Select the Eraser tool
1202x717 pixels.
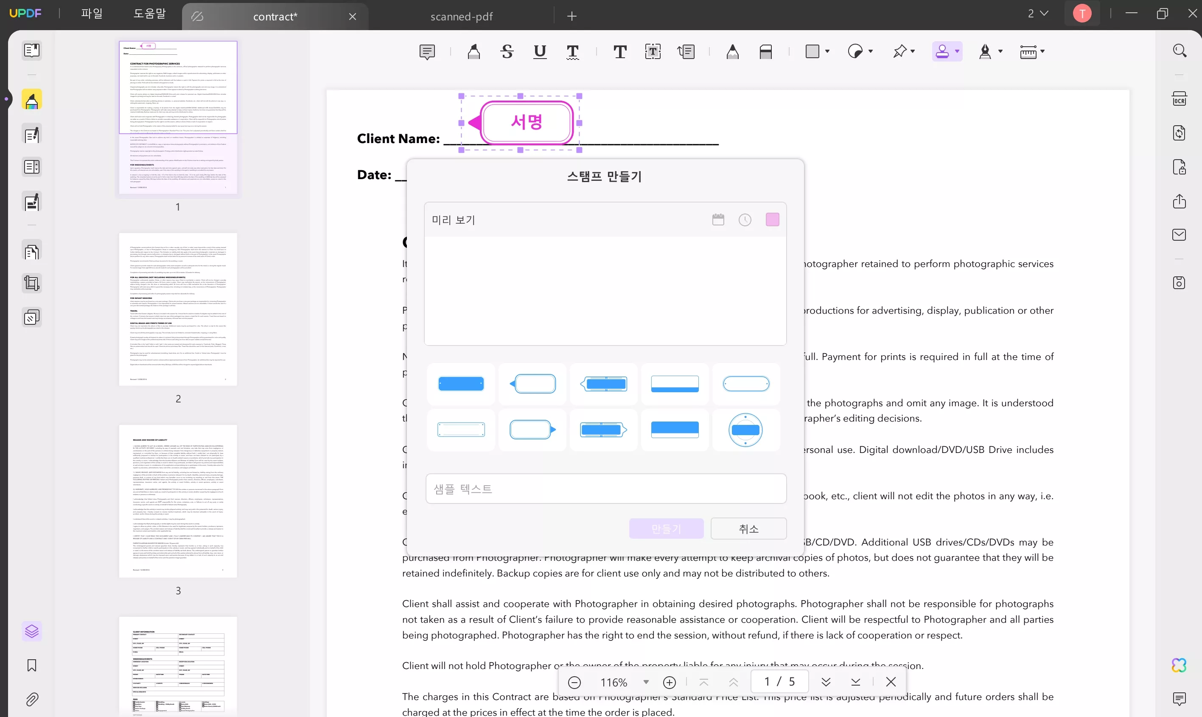[x=766, y=51]
